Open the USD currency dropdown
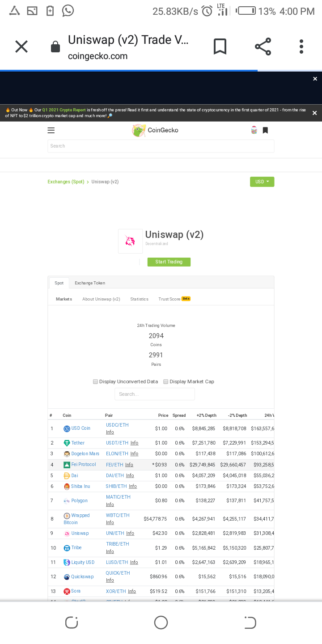322x644 pixels. point(262,182)
